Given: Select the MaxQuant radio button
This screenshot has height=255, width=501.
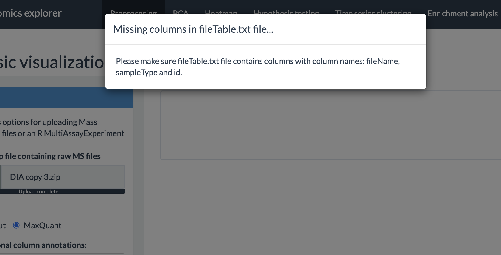Looking at the screenshot, I should click(16, 225).
